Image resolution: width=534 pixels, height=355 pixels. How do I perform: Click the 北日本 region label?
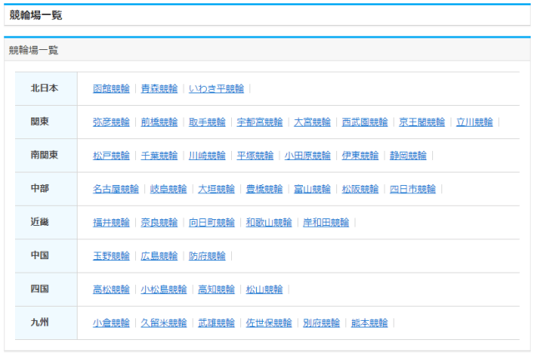click(x=44, y=88)
